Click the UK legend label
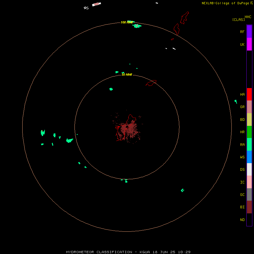Screen dimensions: 254x254 (x=242, y=45)
